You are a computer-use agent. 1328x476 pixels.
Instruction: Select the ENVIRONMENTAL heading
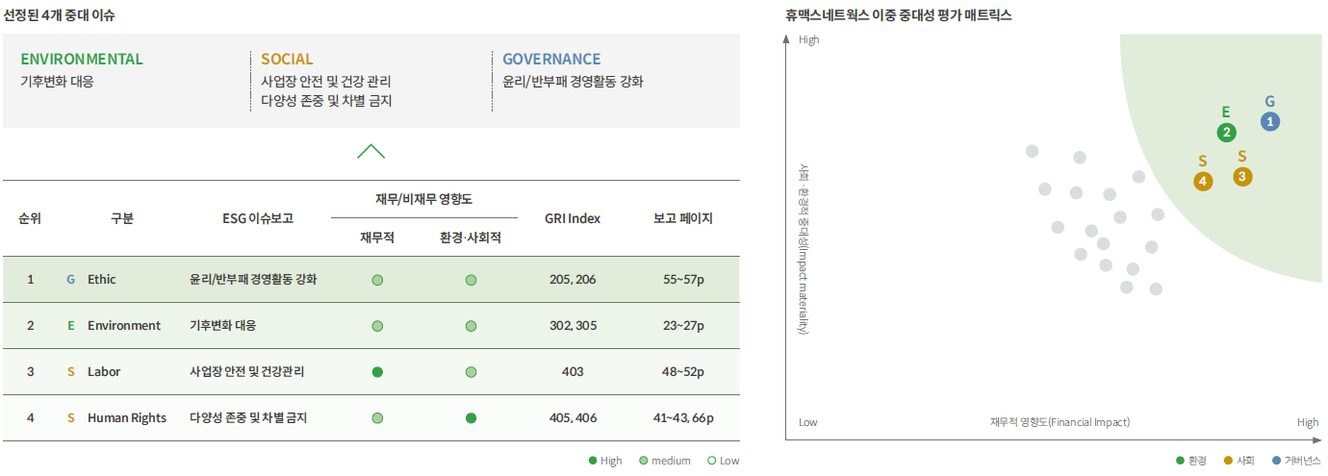coord(82,60)
